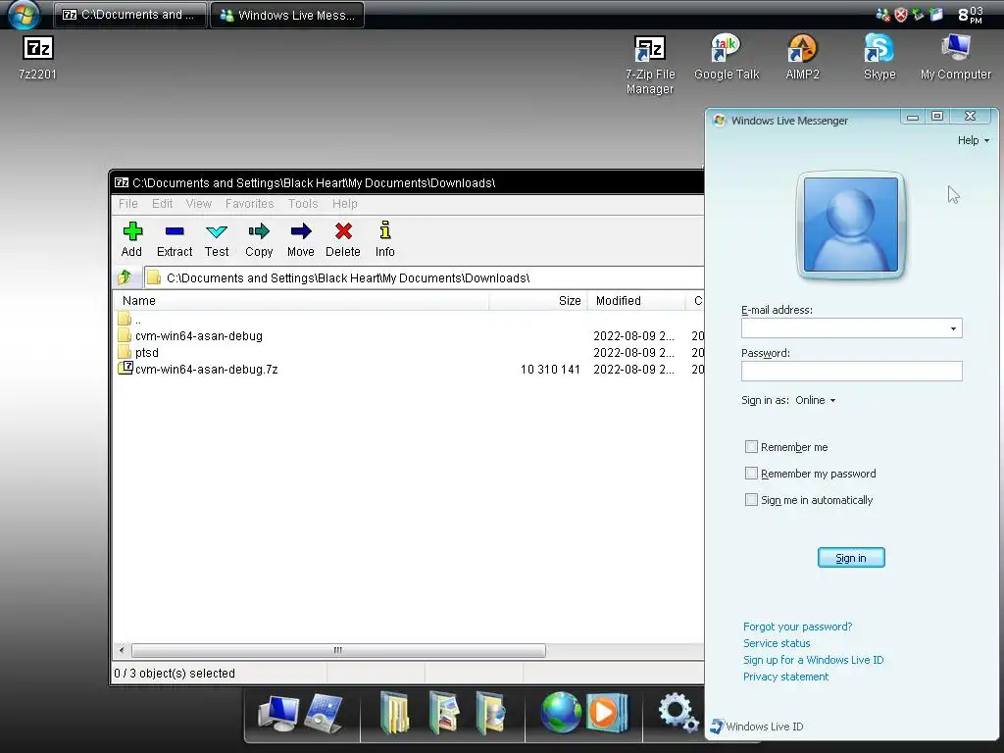This screenshot has width=1004, height=753.
Task: Open the E-mail address dropdown arrow
Action: (953, 328)
